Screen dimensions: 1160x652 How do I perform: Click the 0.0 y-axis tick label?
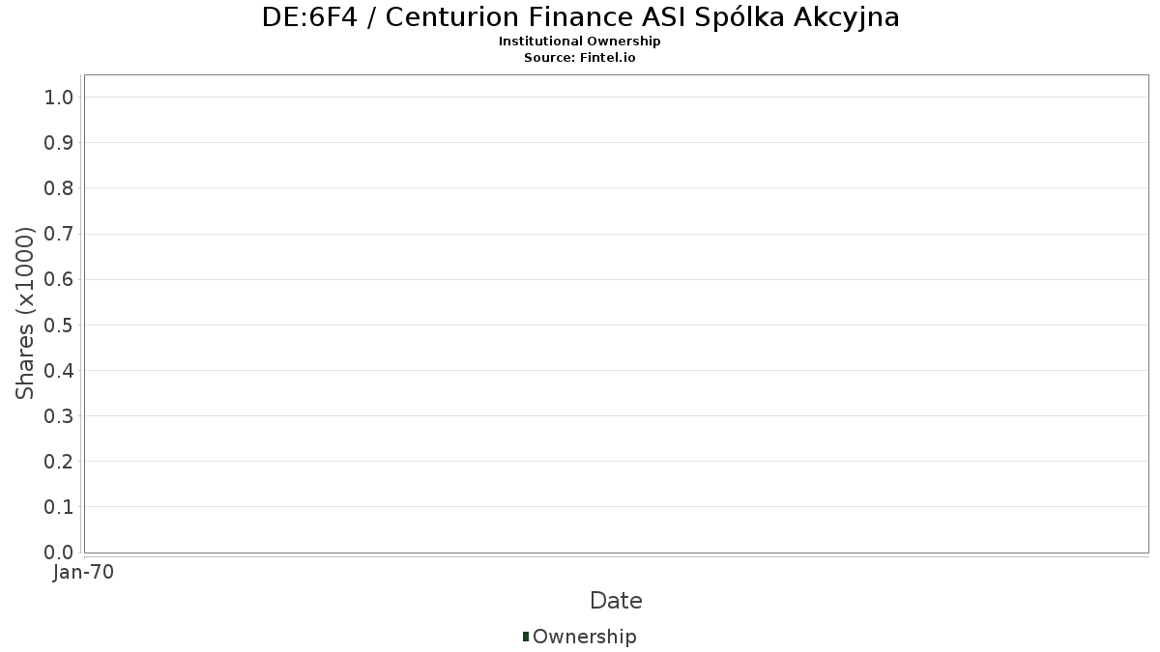pos(59,553)
